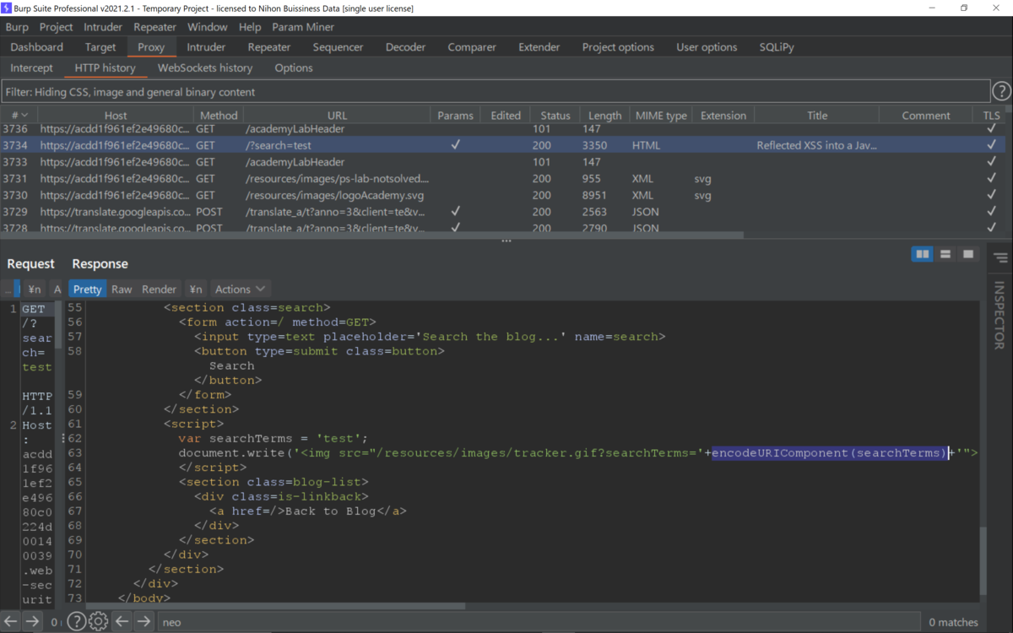Select the HTTP history sub-tab
The width and height of the screenshot is (1013, 633).
click(105, 68)
